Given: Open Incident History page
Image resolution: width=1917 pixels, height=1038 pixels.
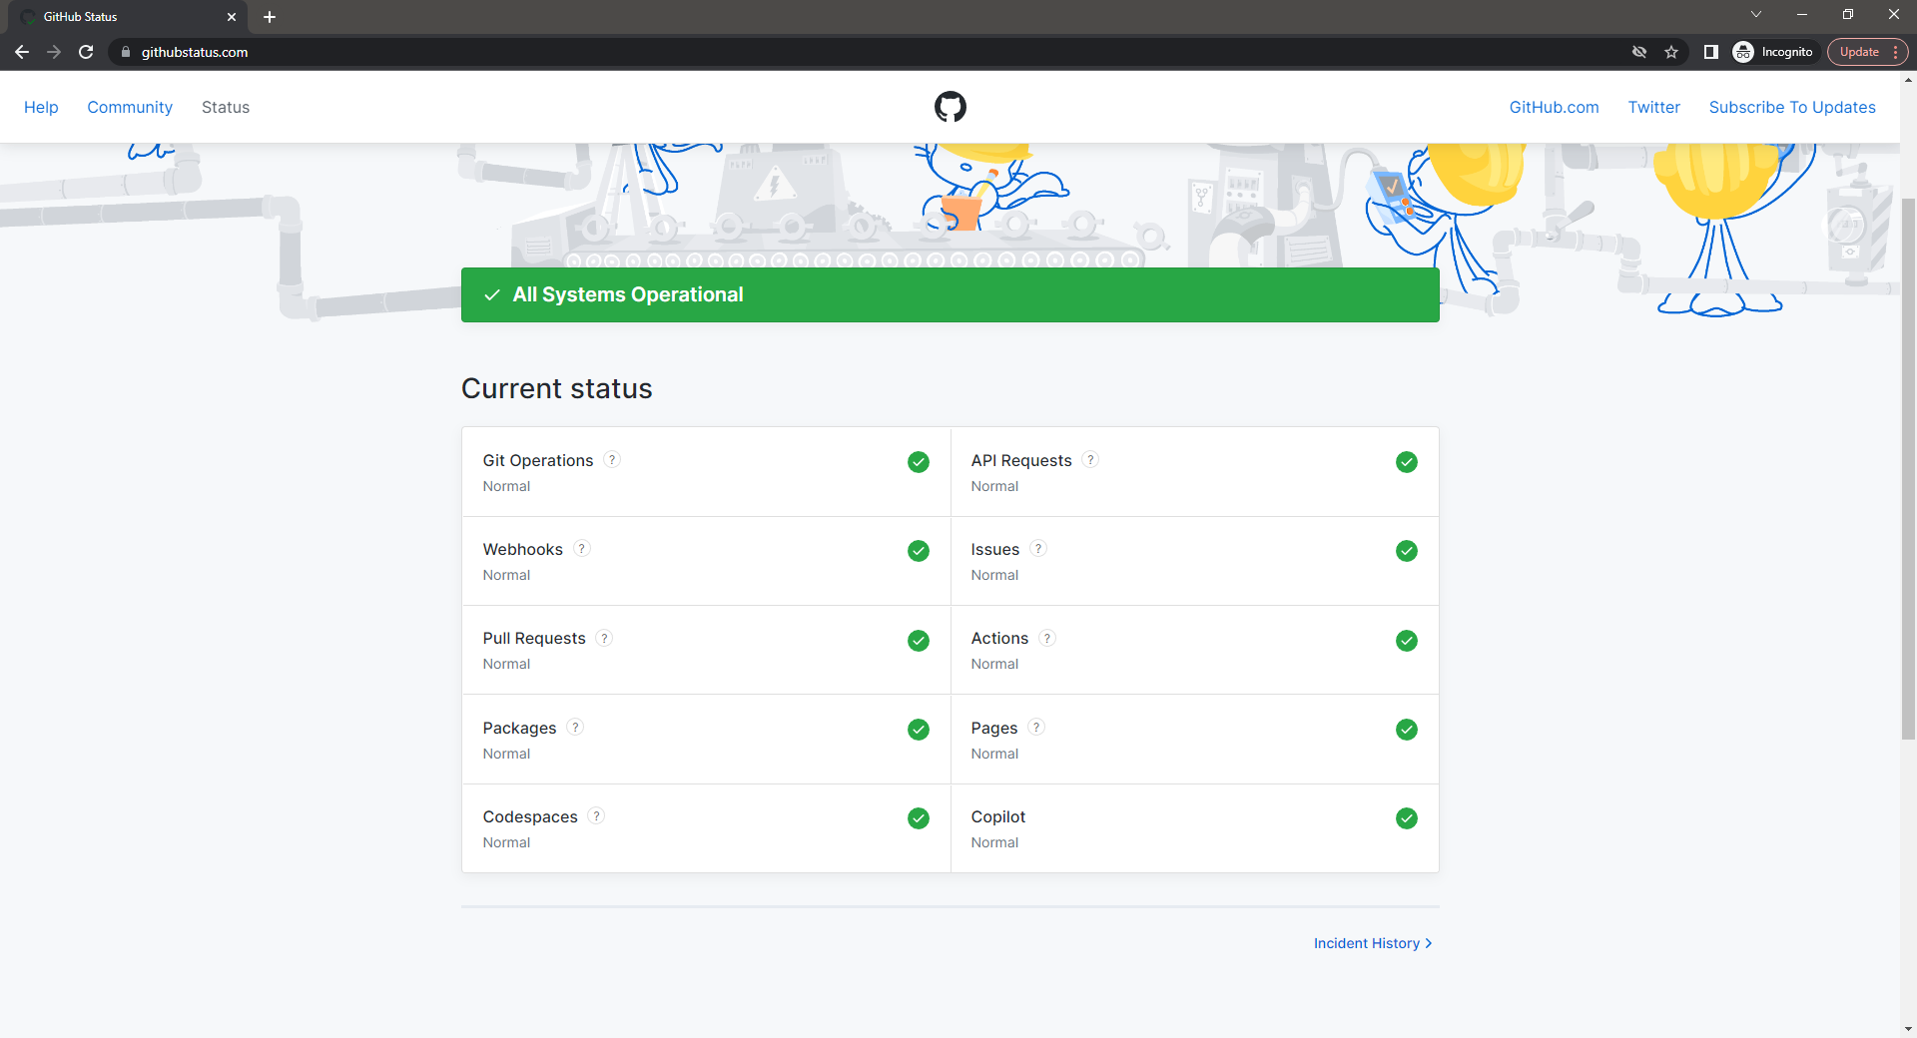Looking at the screenshot, I should [1373, 943].
